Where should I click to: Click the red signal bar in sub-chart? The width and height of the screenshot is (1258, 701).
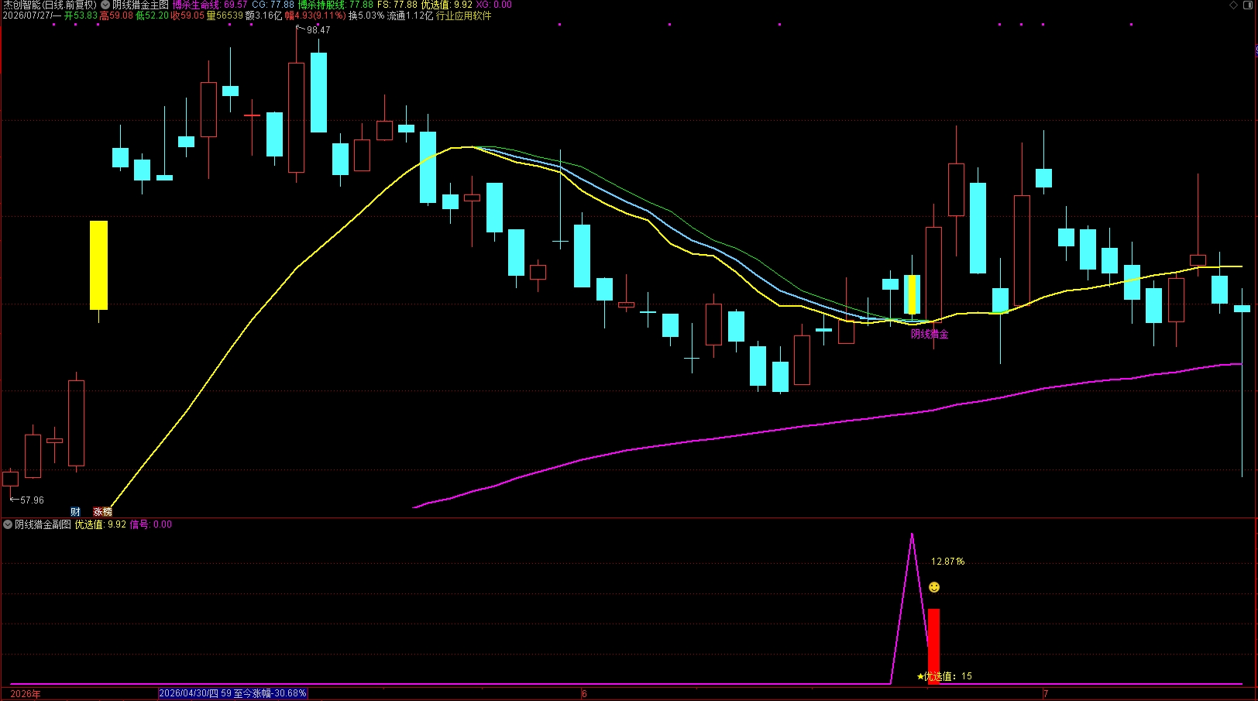point(934,646)
